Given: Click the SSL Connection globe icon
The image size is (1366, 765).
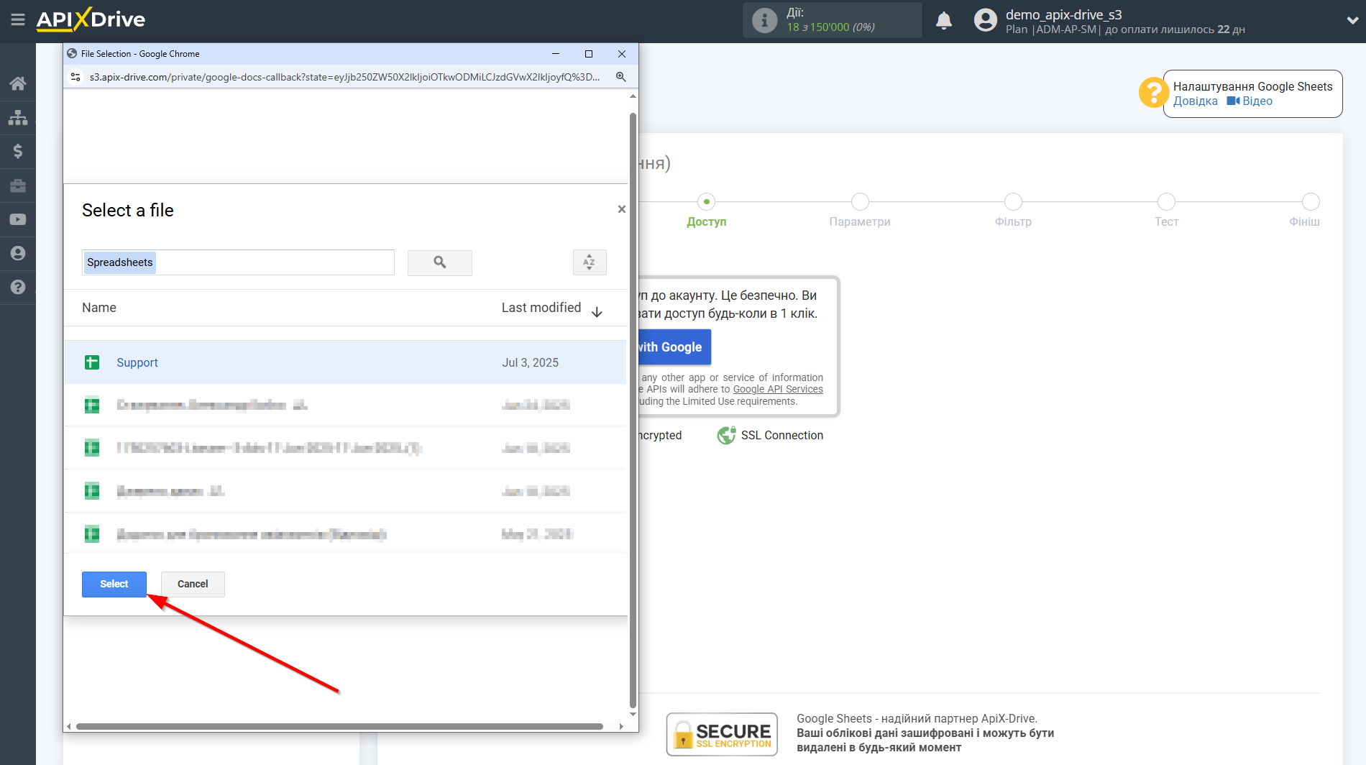Looking at the screenshot, I should click(x=726, y=435).
